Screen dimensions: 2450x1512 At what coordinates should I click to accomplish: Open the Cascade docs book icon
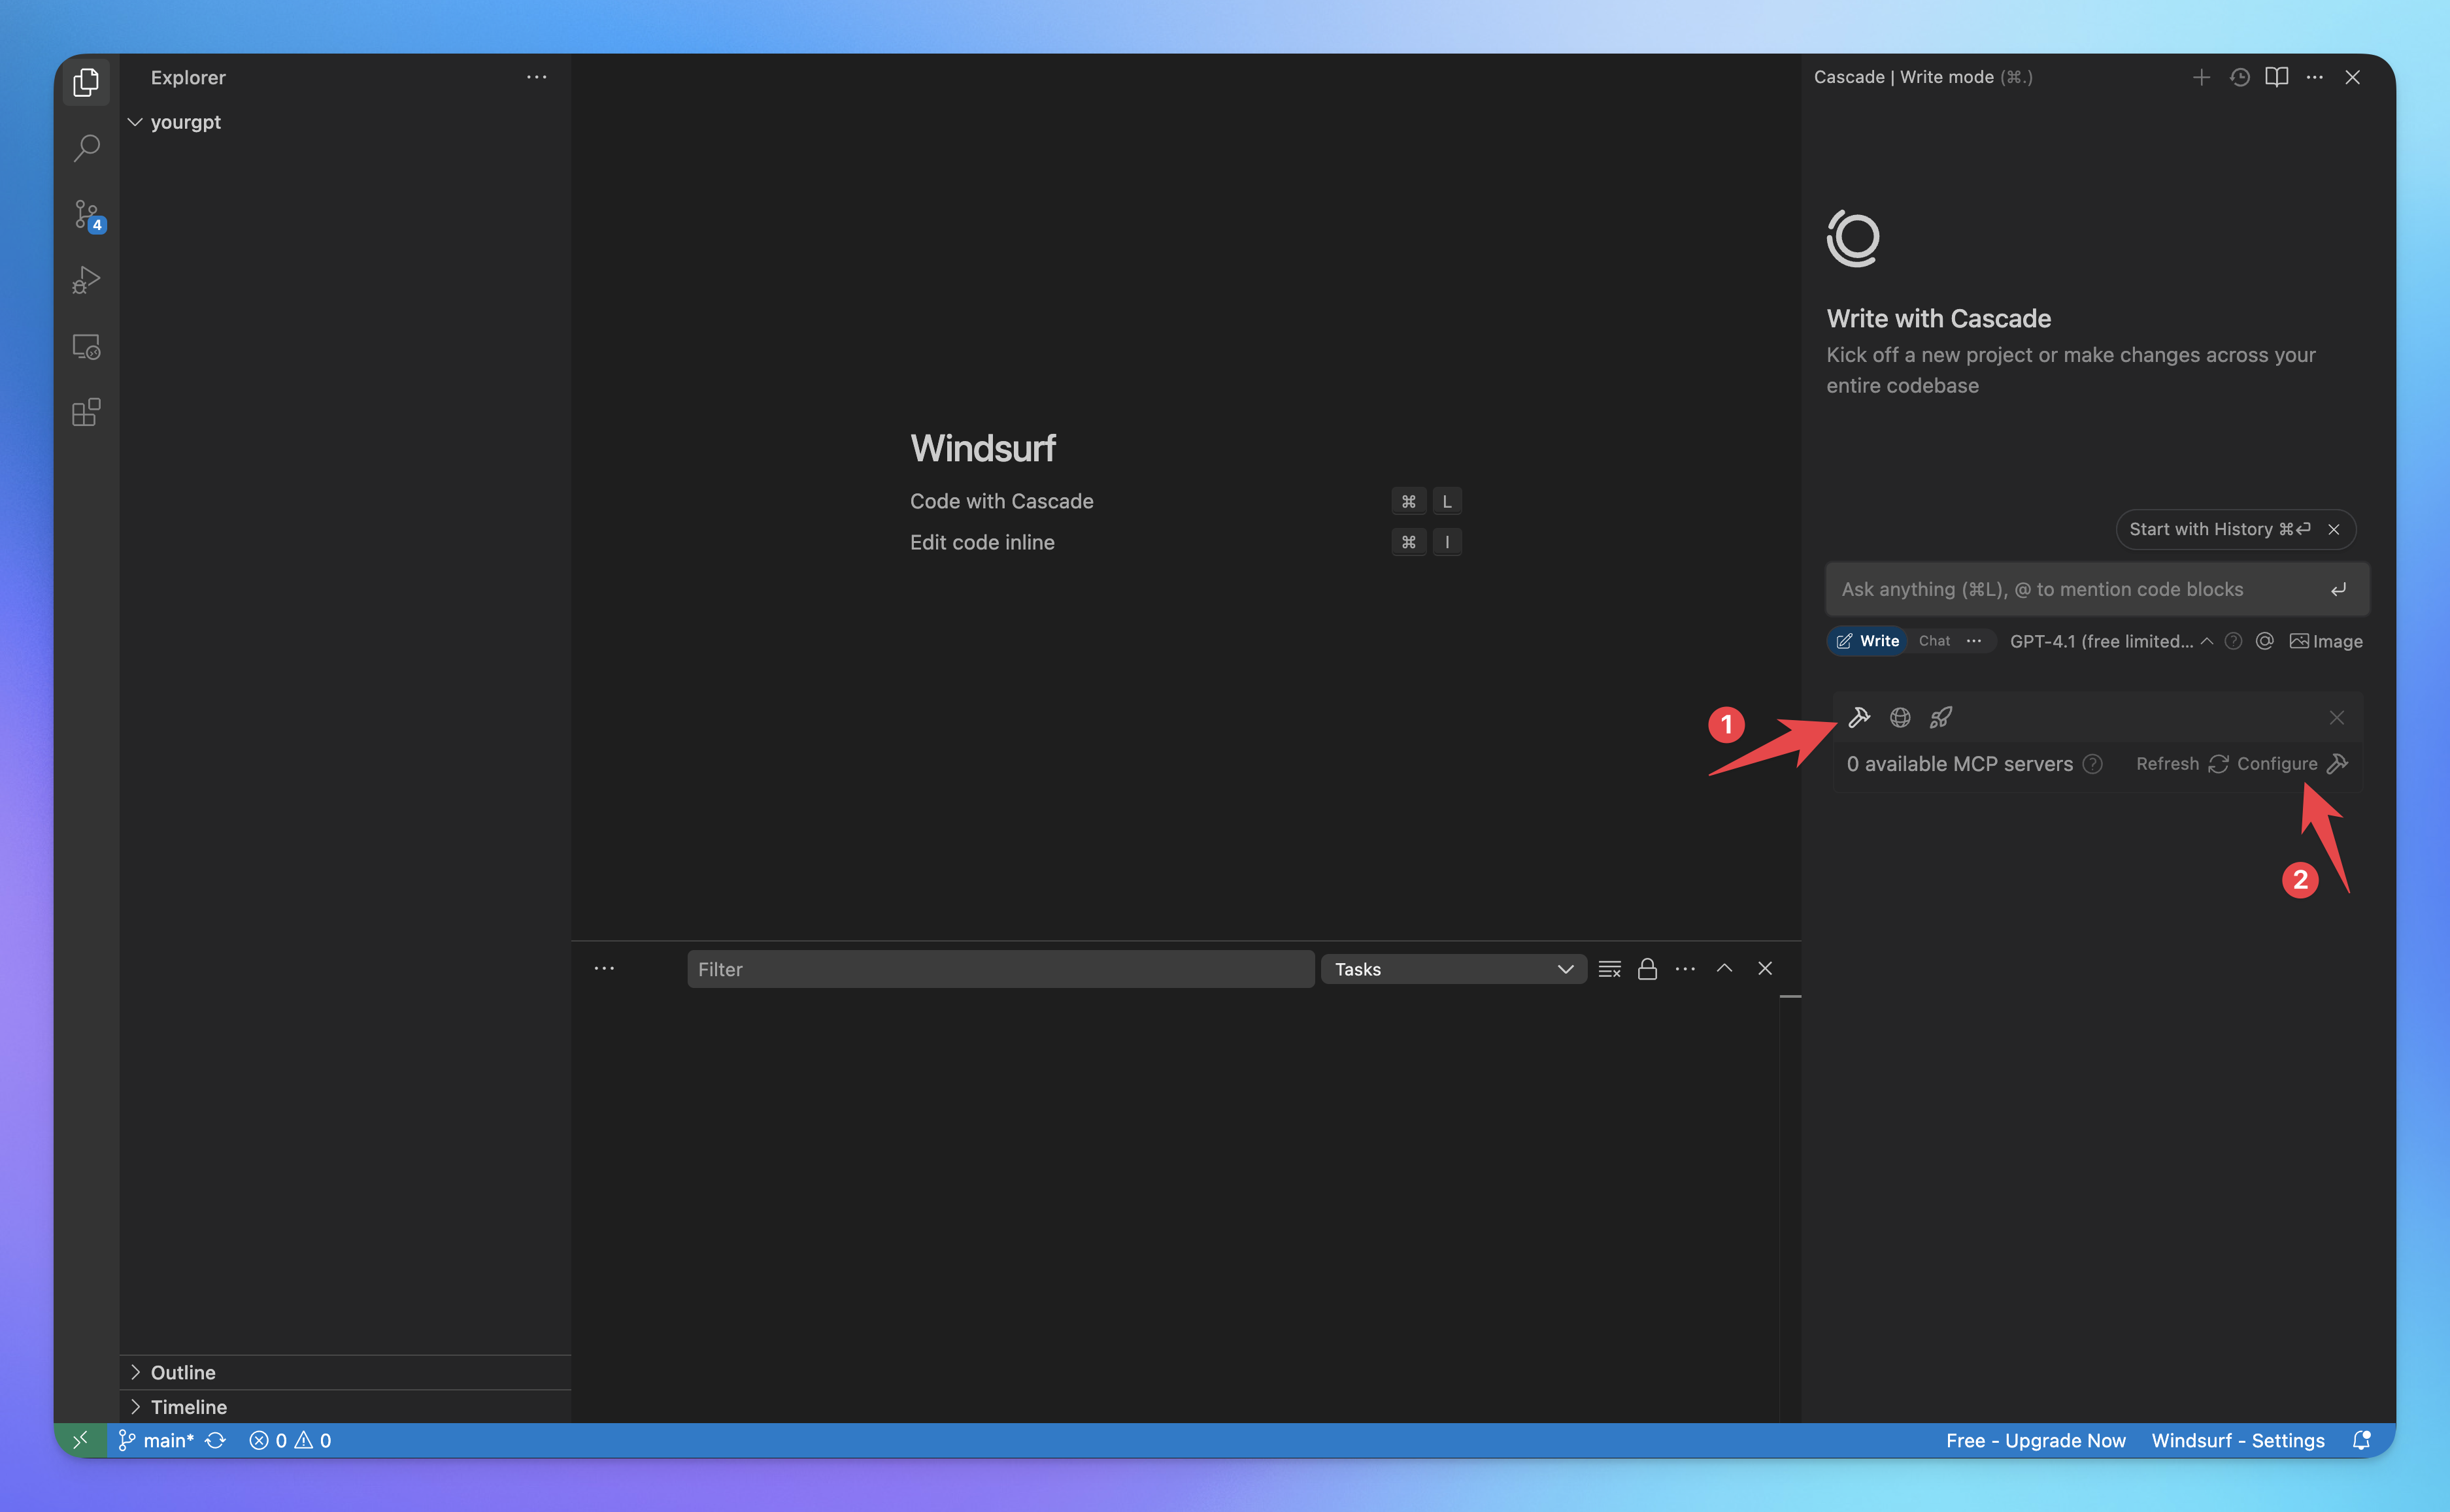(x=2277, y=77)
